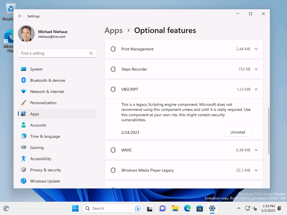The height and width of the screenshot is (215, 287).
Task: Go back via the Apps breadcrumb
Action: (114, 31)
